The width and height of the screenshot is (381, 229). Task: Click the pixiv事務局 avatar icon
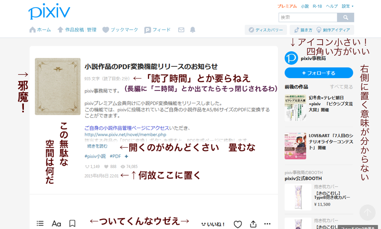[291, 58]
